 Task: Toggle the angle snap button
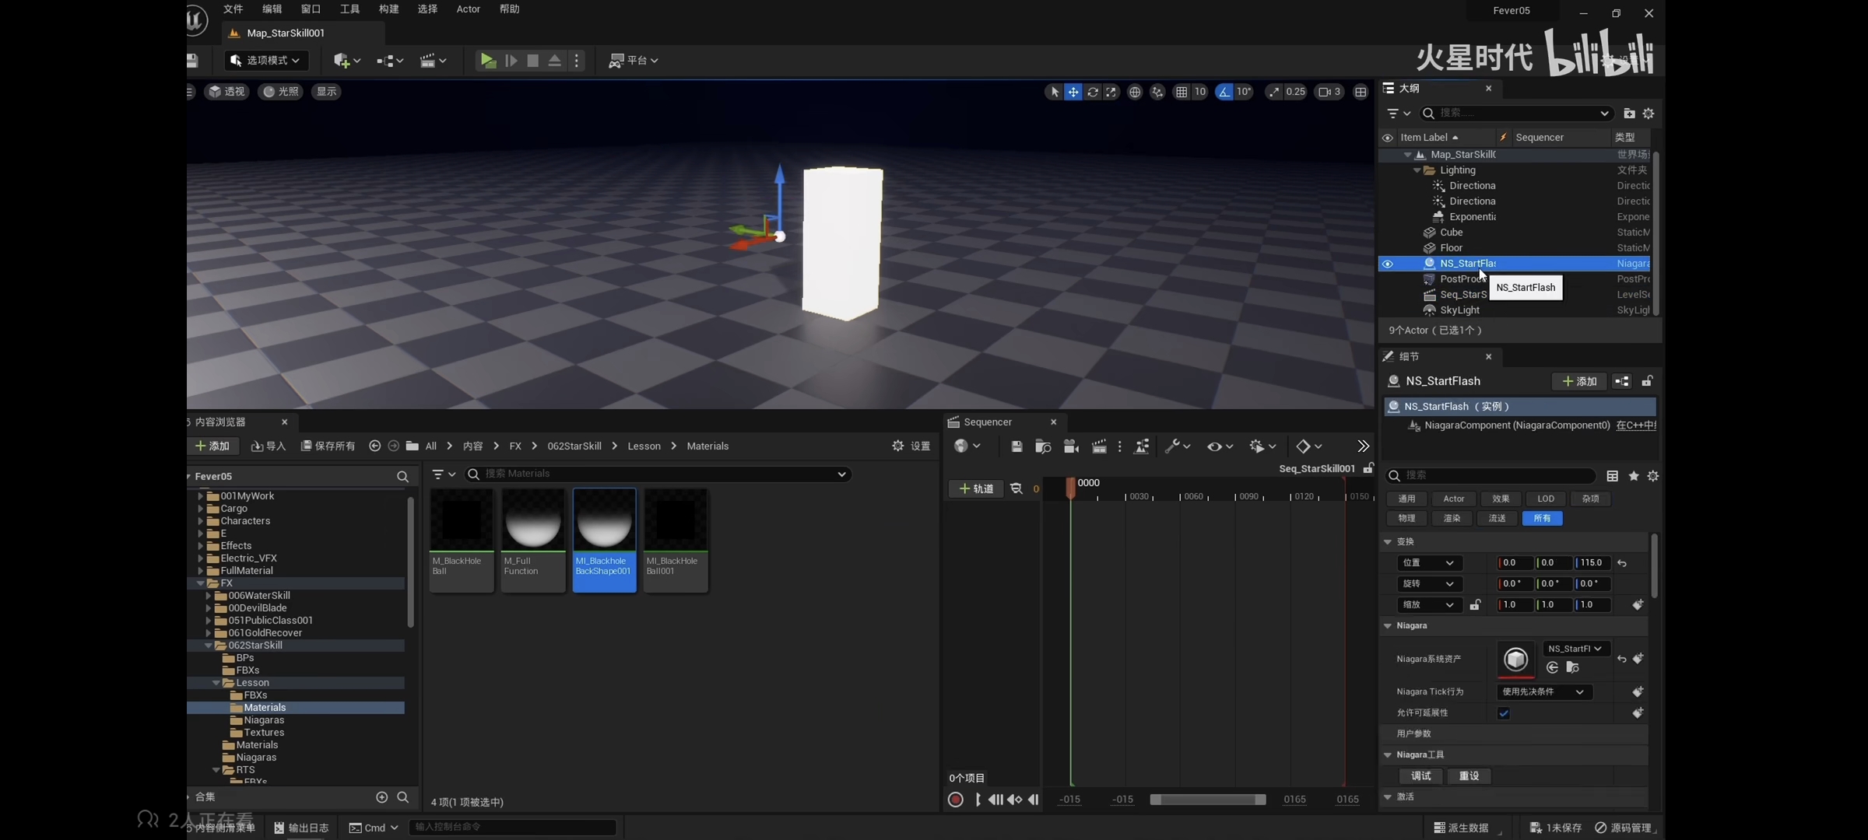[x=1224, y=92]
